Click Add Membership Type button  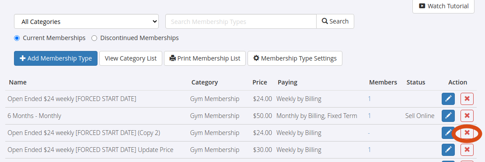click(x=56, y=58)
